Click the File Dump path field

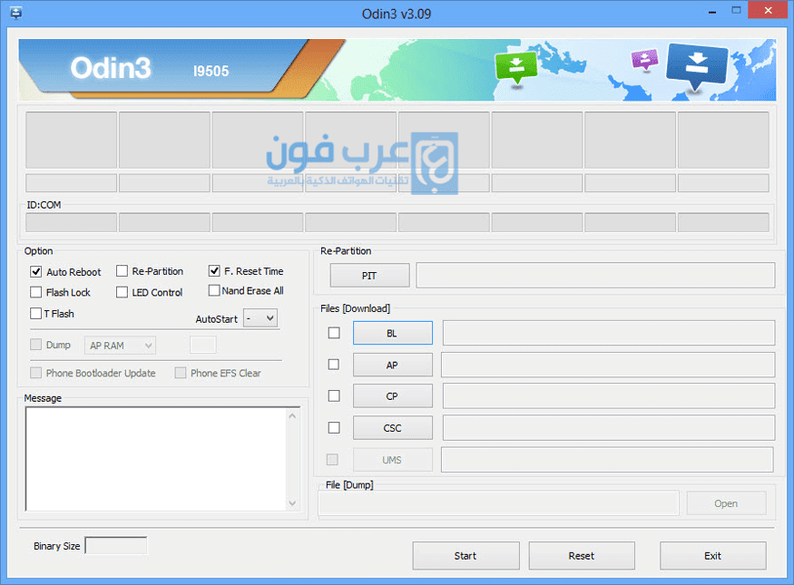coord(499,503)
